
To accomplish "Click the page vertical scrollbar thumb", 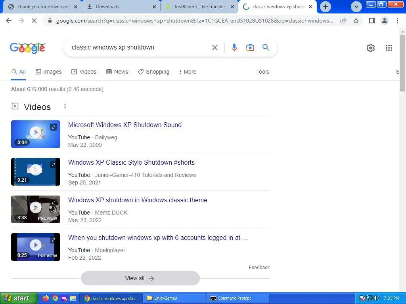I will point(402,63).
